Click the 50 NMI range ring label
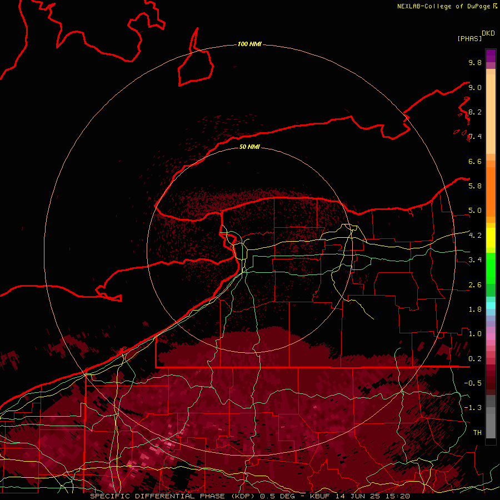The width and height of the screenshot is (500, 500). [x=249, y=147]
